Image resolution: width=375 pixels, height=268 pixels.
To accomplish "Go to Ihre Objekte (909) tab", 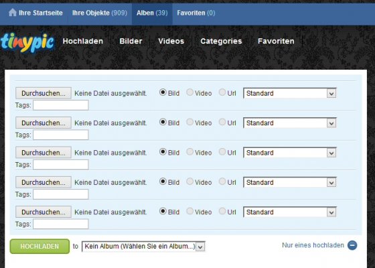I will (x=100, y=13).
